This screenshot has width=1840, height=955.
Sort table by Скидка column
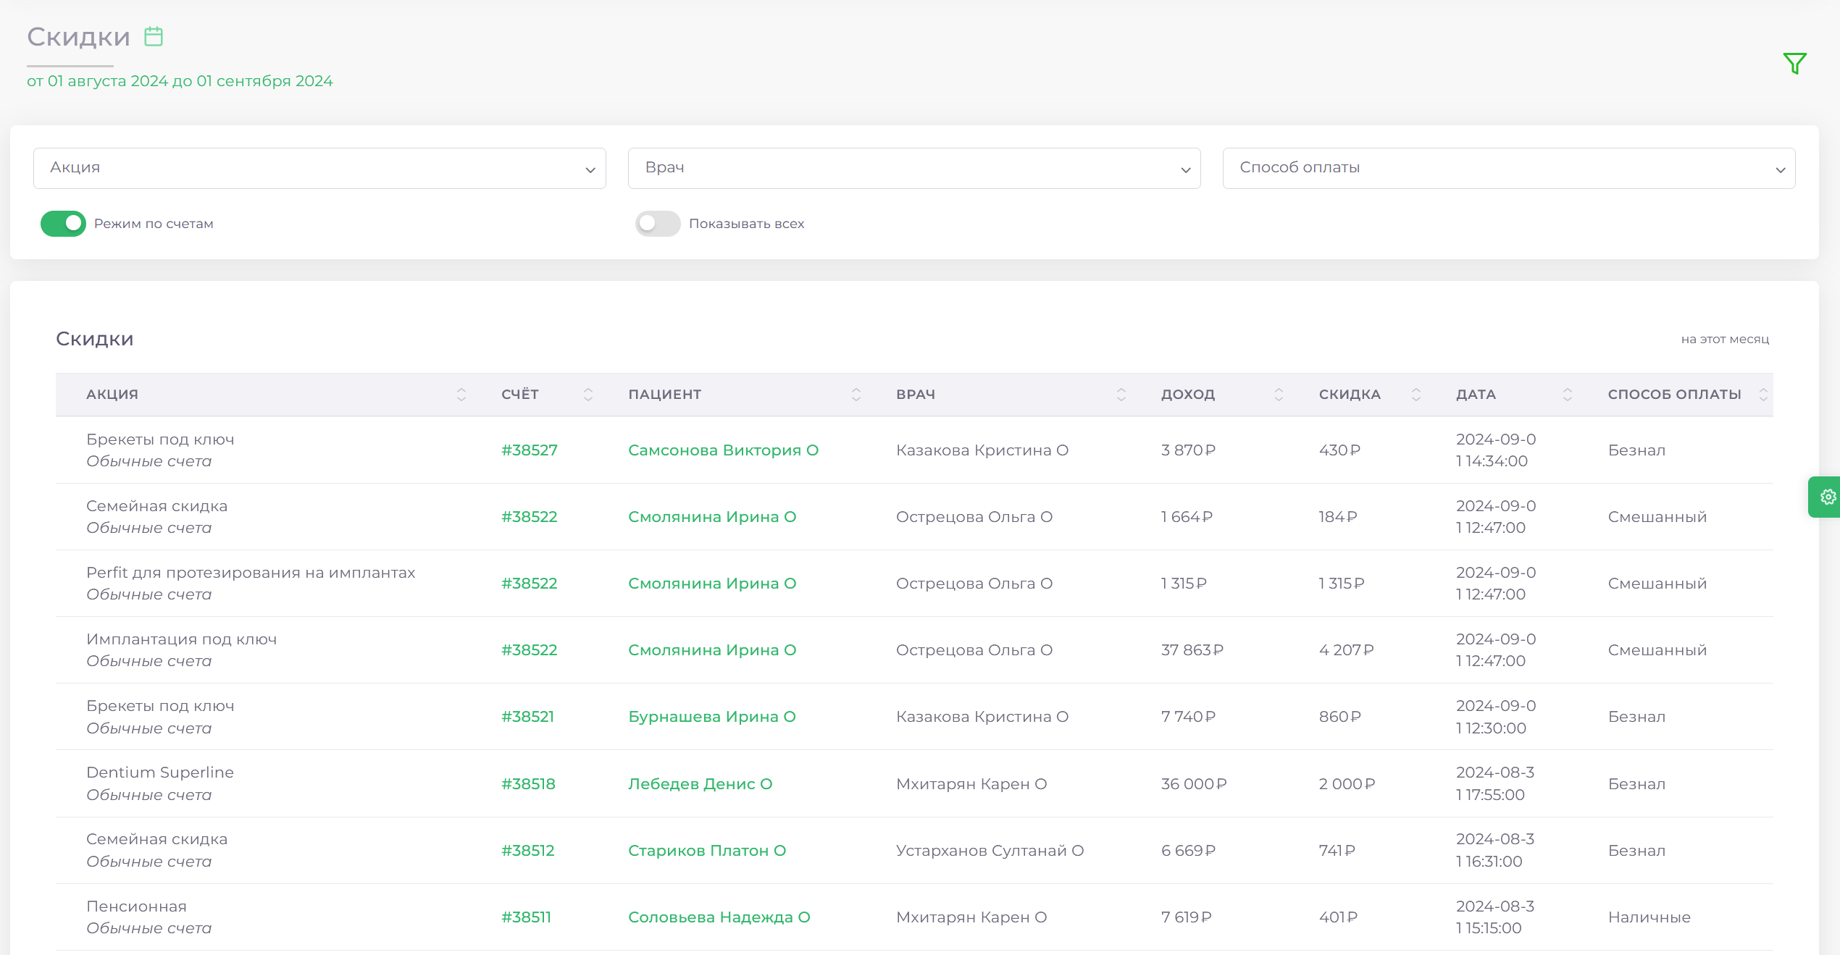click(x=1415, y=395)
